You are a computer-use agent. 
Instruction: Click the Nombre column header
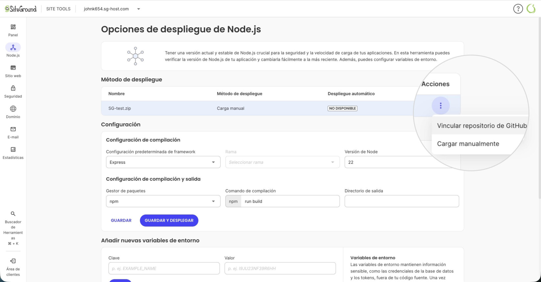(116, 94)
